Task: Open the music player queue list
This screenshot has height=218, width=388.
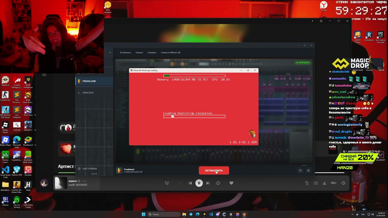Action: [316, 183]
